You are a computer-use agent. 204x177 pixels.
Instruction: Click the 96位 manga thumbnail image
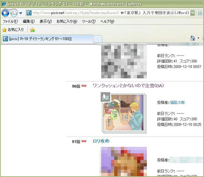(124, 113)
